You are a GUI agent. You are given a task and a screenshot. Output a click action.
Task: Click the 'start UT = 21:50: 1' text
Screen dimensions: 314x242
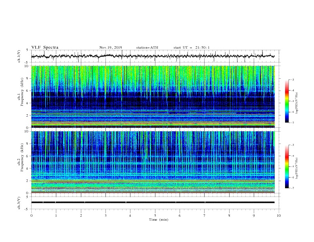coord(191,47)
